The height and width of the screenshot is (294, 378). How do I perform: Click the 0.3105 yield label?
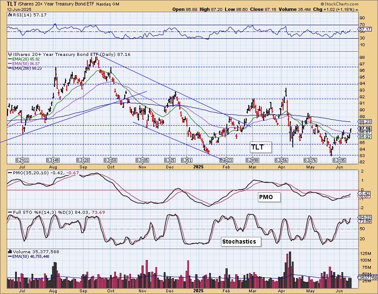pyautogui.click(x=142, y=160)
